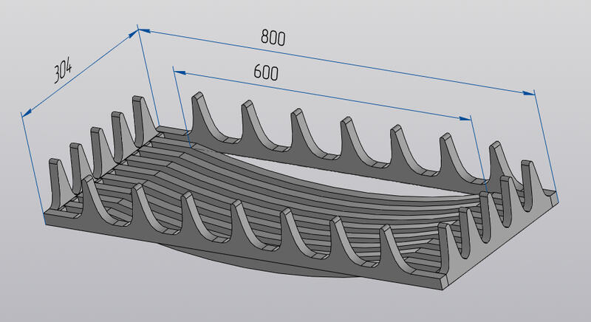Pick left arrowhead of the 600 dimension

tap(178, 71)
